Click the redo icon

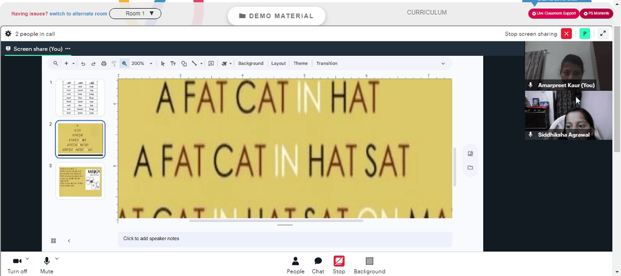tap(94, 63)
